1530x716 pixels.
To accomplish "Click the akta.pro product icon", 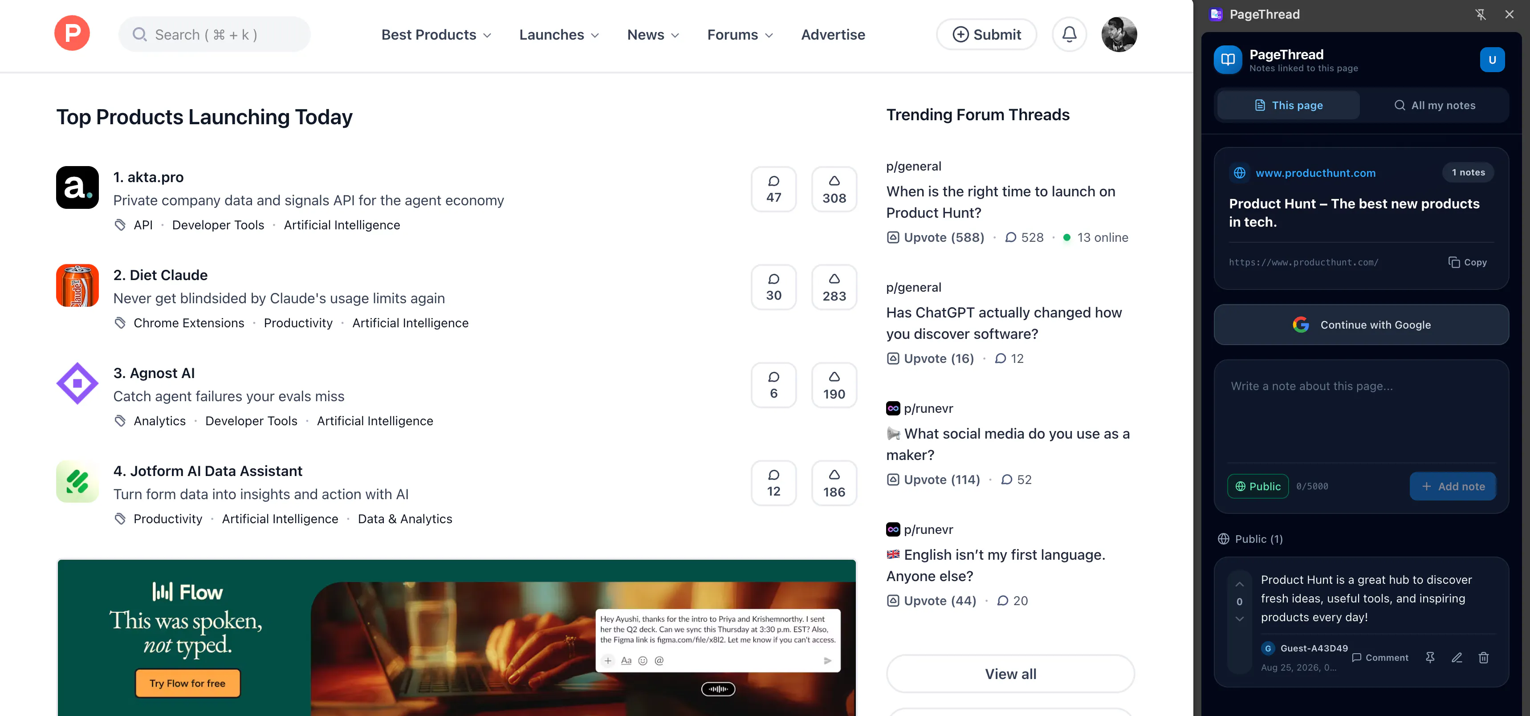I will coord(77,187).
